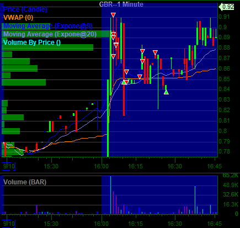The height and width of the screenshot is (228, 240).
Task: Click 16:15 on the price chart time axis
Action: tap(136, 166)
